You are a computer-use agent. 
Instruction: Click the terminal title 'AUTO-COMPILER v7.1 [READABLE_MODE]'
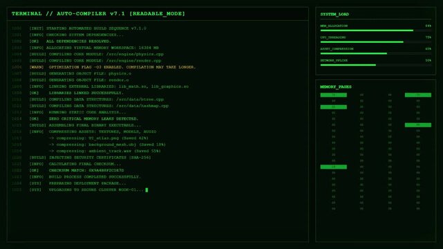[121, 14]
